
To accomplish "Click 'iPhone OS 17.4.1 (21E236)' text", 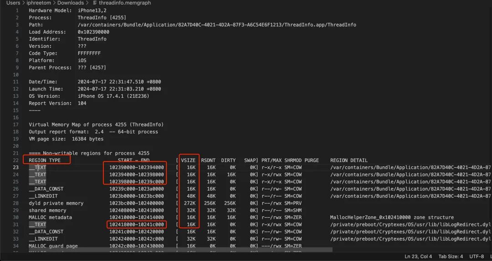I will [113, 96].
